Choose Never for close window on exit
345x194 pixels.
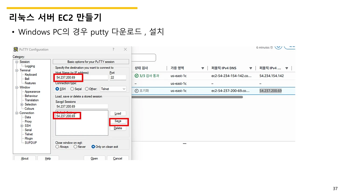click(75, 147)
